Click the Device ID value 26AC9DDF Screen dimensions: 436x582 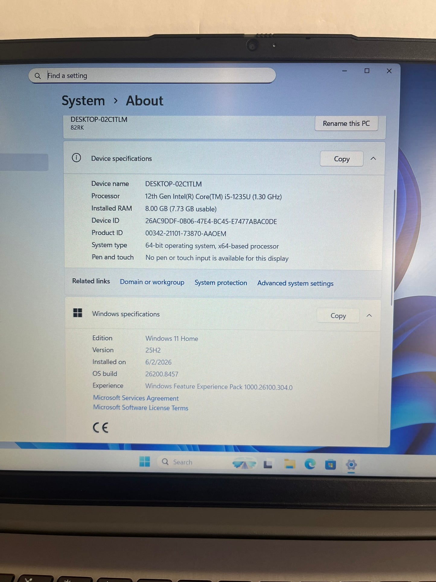tap(211, 221)
